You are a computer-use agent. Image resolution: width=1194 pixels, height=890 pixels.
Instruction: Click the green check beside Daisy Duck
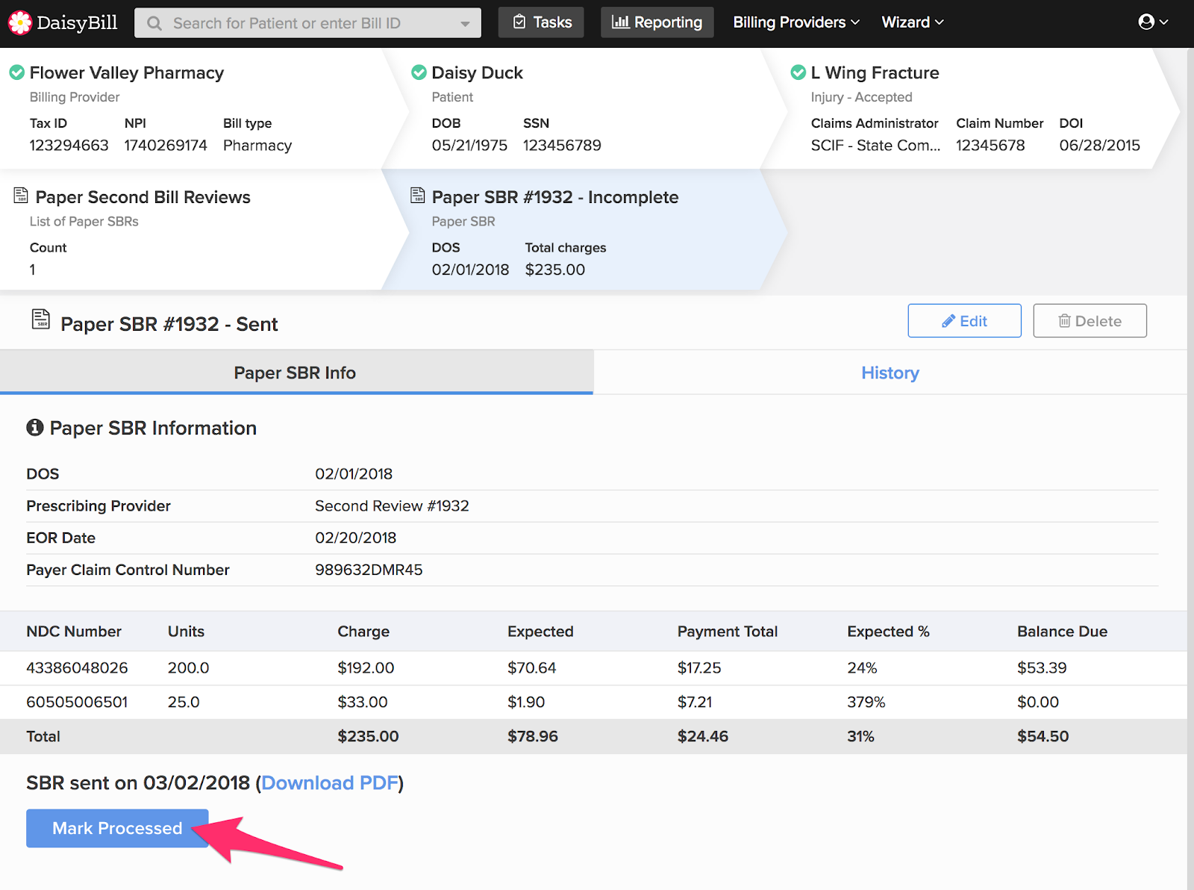pyautogui.click(x=419, y=72)
